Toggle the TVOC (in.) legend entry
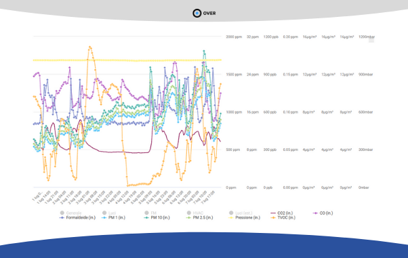Viewport: 408px width, 258px height. pyautogui.click(x=283, y=217)
